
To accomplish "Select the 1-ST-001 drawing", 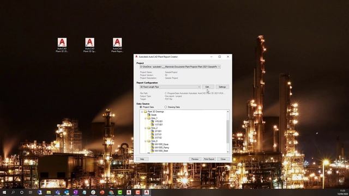I will point(159,125).
